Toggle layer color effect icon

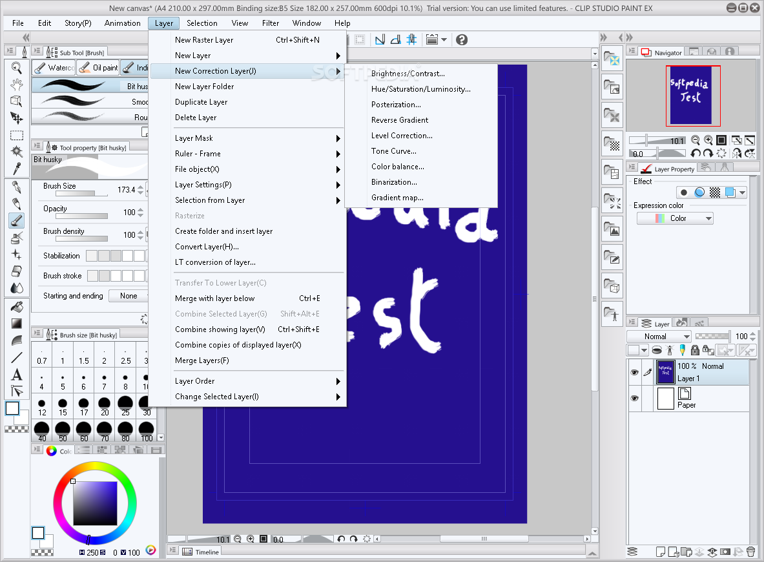coord(730,193)
